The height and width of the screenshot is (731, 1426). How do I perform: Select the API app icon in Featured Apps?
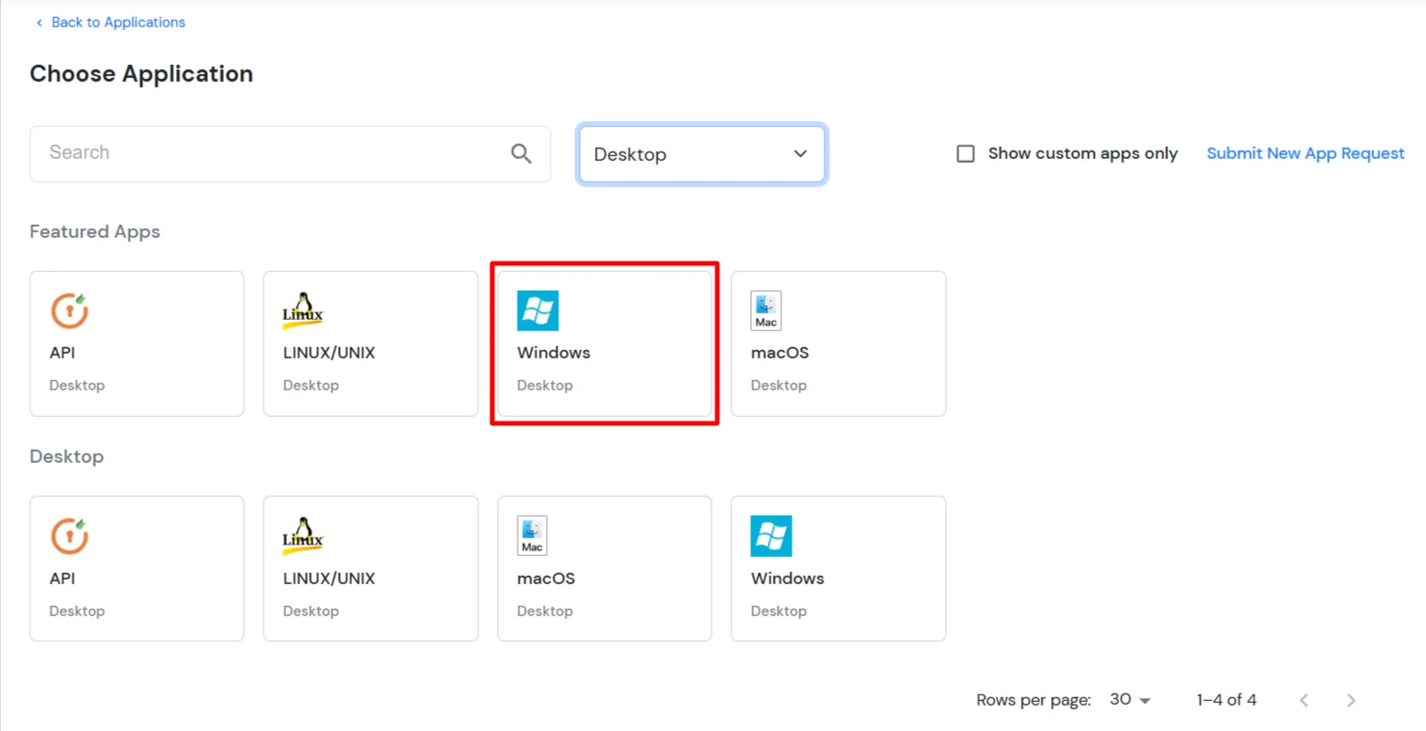pyautogui.click(x=68, y=310)
